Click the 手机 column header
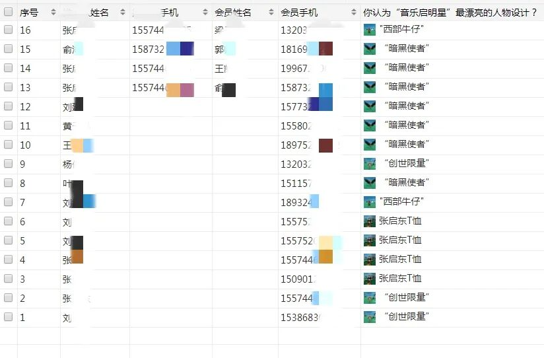544x358 pixels. pos(170,13)
